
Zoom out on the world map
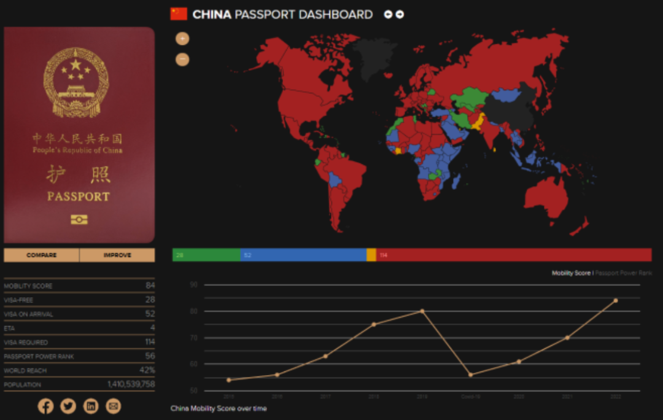(182, 60)
